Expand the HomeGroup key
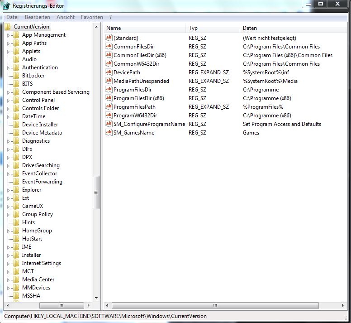Screen dimensions: 351x323 8,231
